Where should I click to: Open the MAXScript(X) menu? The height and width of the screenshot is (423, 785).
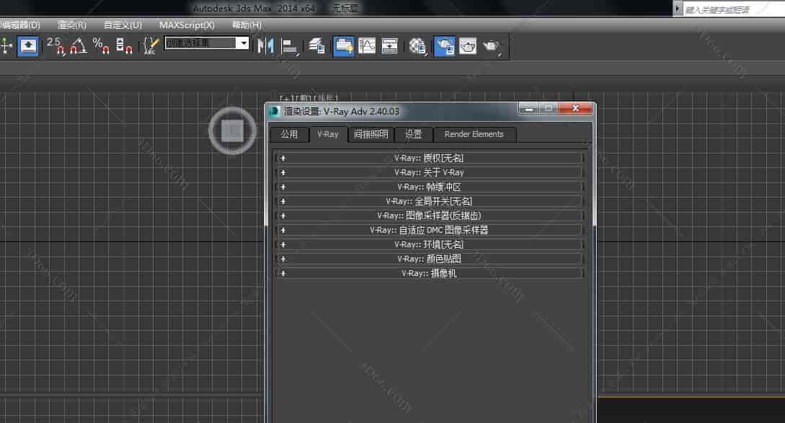[x=187, y=25]
